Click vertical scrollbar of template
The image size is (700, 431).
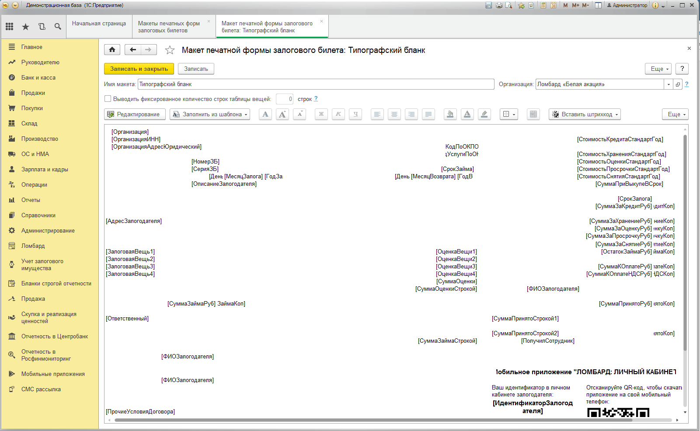point(685,243)
